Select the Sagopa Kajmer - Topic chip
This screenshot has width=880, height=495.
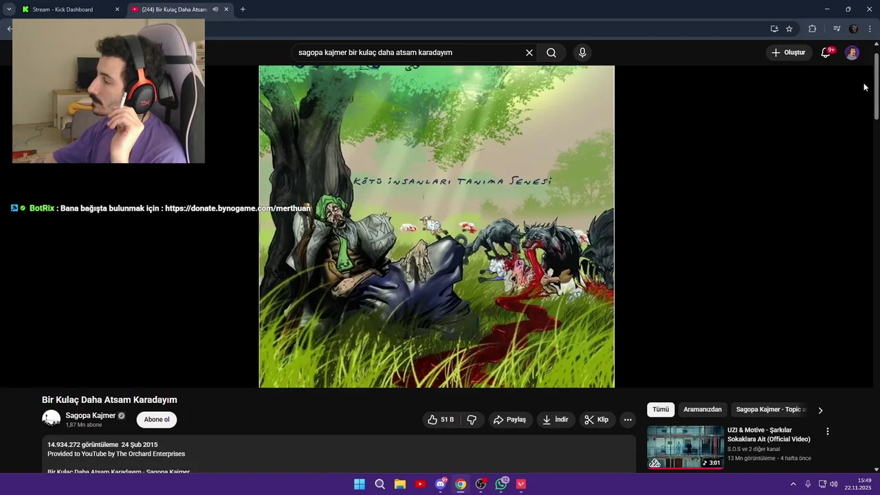[x=771, y=409]
